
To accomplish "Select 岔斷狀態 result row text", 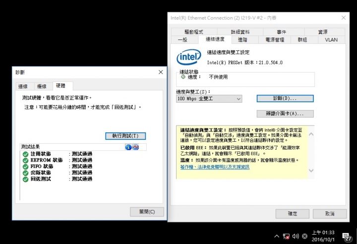I will [61, 173].
